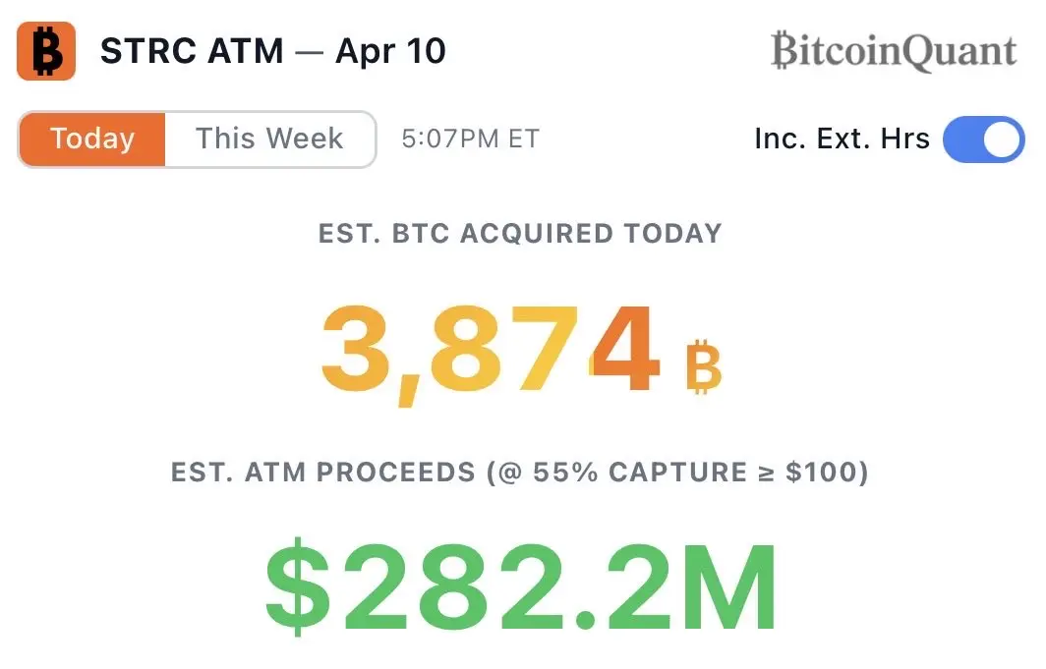1046x669 pixels.
Task: Click the EST. ATM PROCEEDS label
Action: coord(324,473)
